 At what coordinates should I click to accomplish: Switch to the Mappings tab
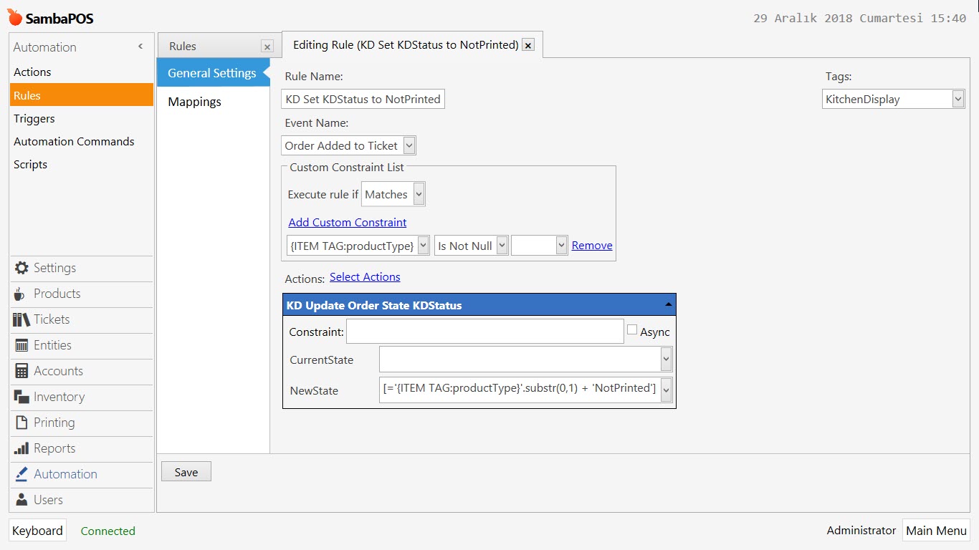point(194,102)
